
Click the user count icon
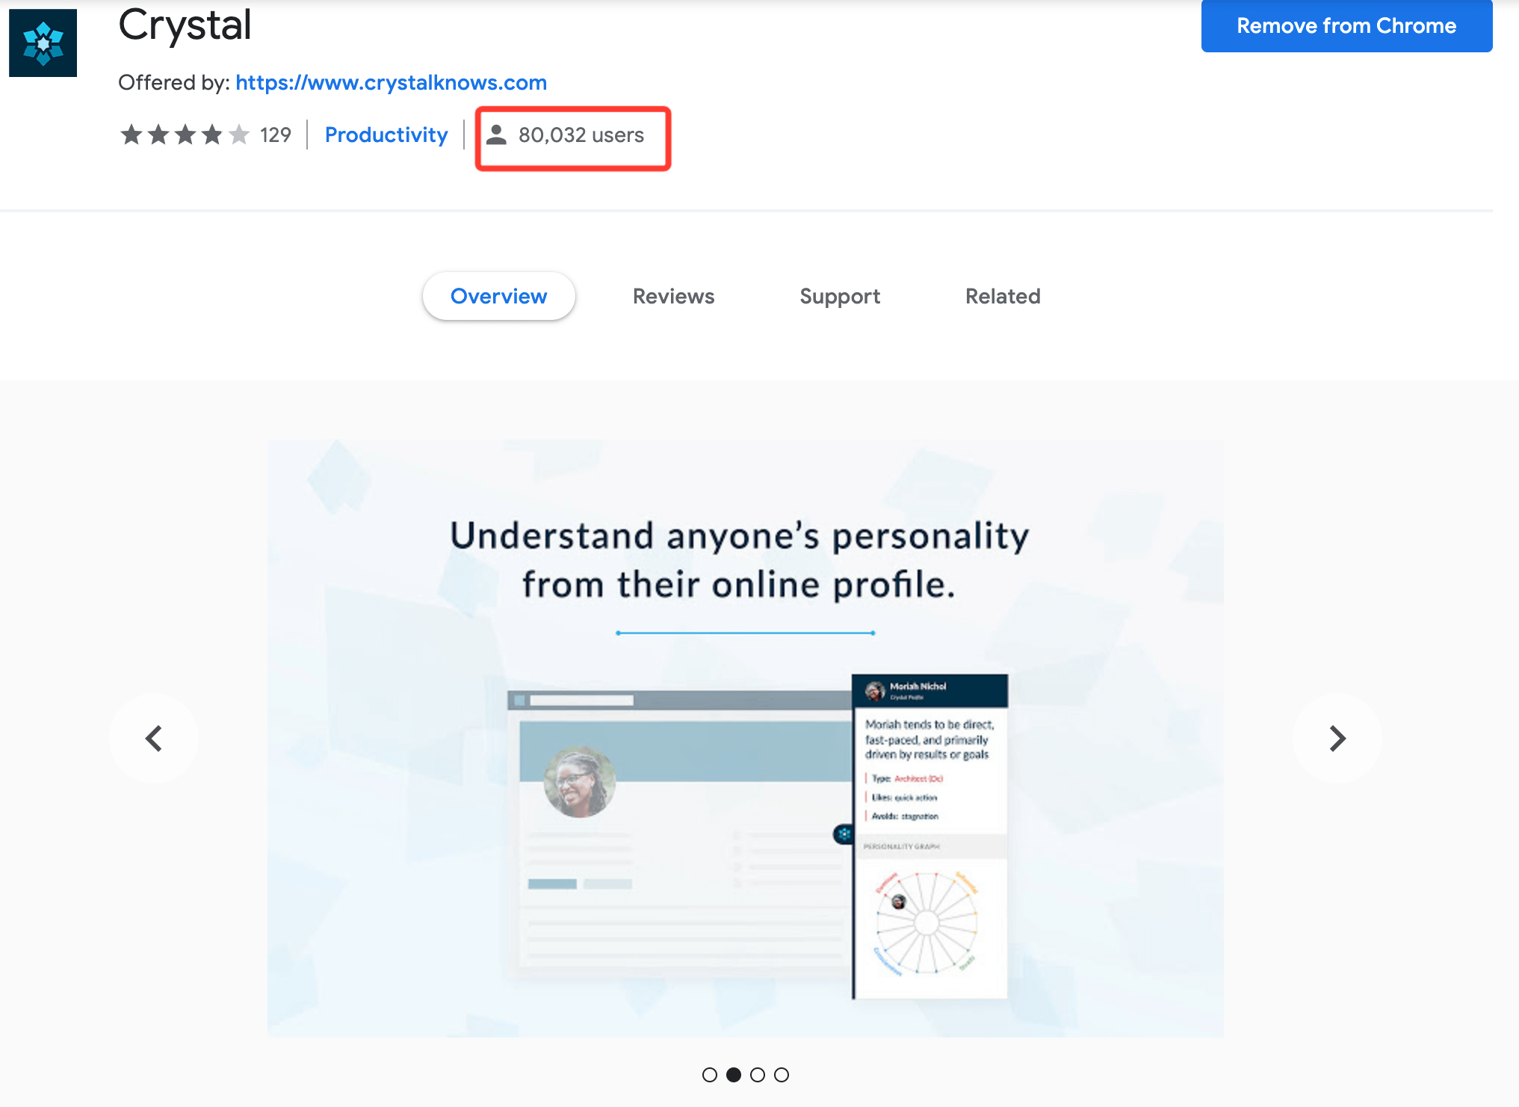click(495, 133)
